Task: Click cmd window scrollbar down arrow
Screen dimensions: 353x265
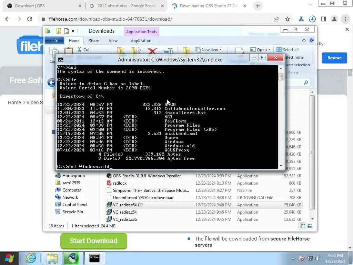Action: (x=281, y=166)
